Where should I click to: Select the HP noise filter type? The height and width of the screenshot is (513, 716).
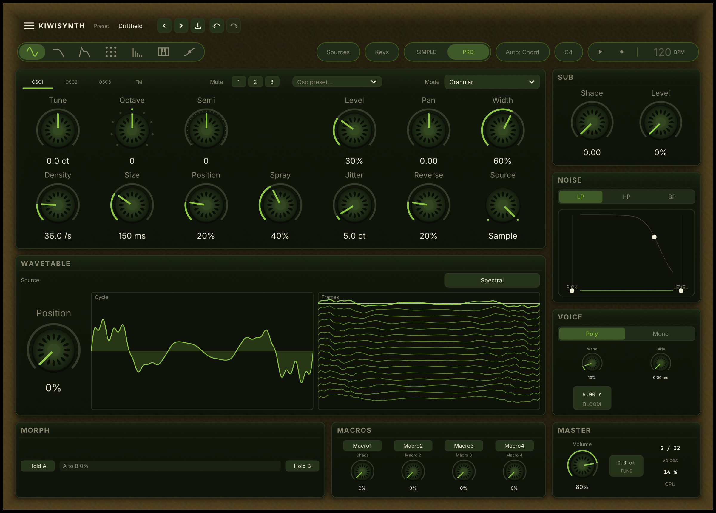[626, 197]
